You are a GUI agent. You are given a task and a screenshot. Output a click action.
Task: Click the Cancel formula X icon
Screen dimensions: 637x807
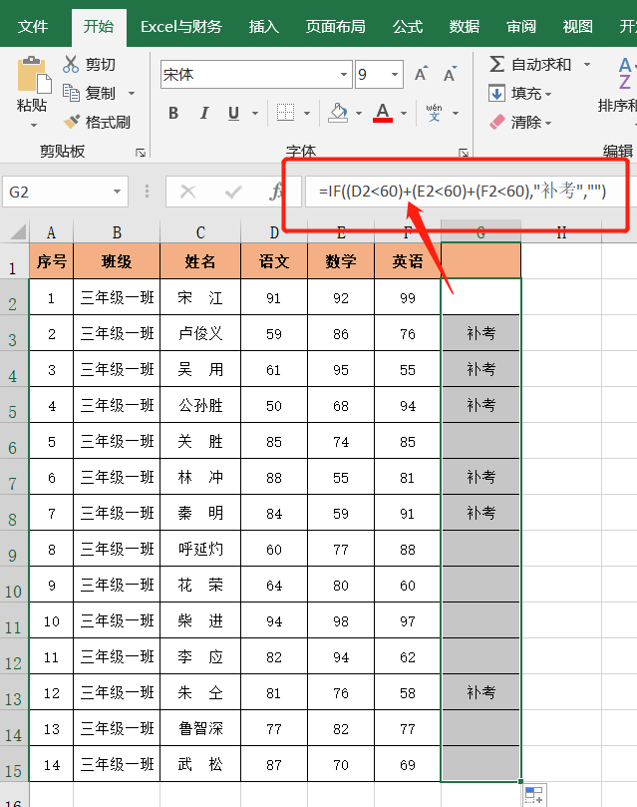[x=187, y=192]
